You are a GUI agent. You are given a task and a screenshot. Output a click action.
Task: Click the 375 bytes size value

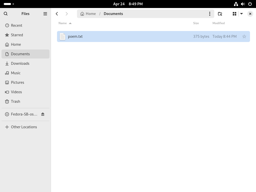click(201, 36)
